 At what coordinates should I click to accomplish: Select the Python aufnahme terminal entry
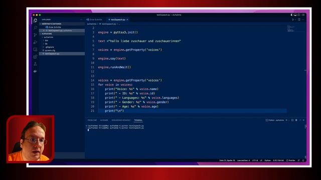(275, 120)
